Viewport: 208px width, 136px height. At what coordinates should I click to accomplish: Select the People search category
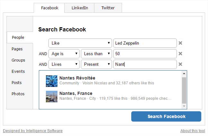pos(20,38)
